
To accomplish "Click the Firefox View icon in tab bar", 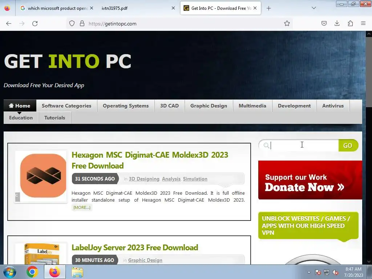I will (7, 8).
